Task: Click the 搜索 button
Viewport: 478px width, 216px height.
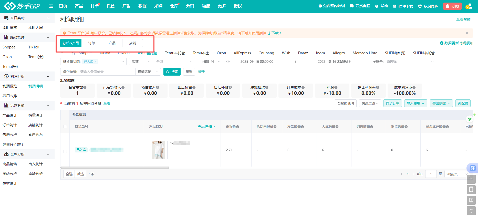Action: [172, 72]
